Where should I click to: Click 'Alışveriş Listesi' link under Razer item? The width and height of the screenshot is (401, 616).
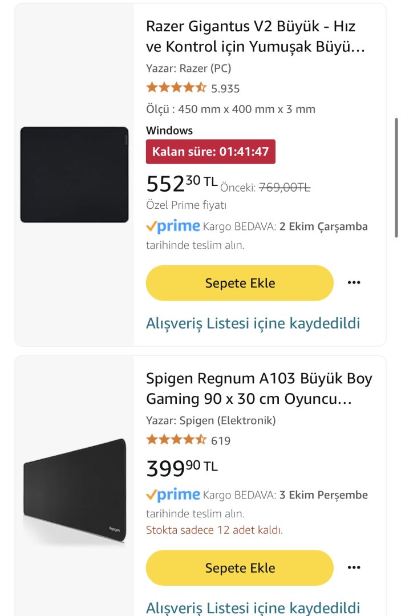tap(253, 323)
